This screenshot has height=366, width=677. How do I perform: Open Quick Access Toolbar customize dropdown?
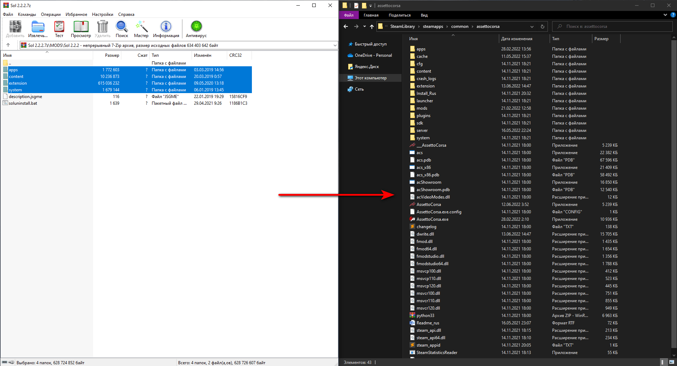370,6
